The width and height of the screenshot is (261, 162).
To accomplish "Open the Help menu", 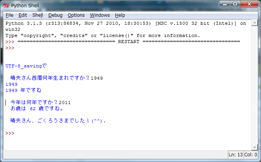I will coord(120,15).
